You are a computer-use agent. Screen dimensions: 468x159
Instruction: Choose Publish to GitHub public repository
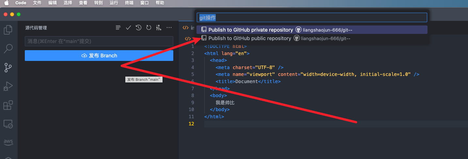point(312,38)
